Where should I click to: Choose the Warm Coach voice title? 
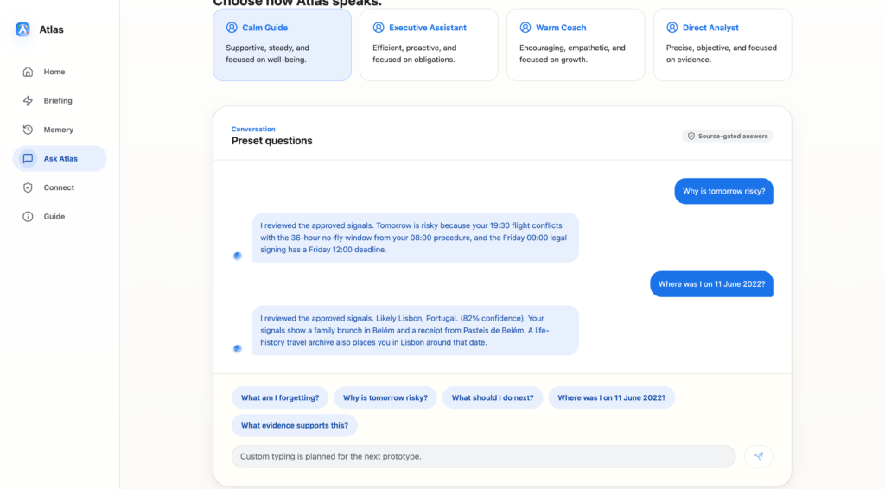pyautogui.click(x=560, y=27)
